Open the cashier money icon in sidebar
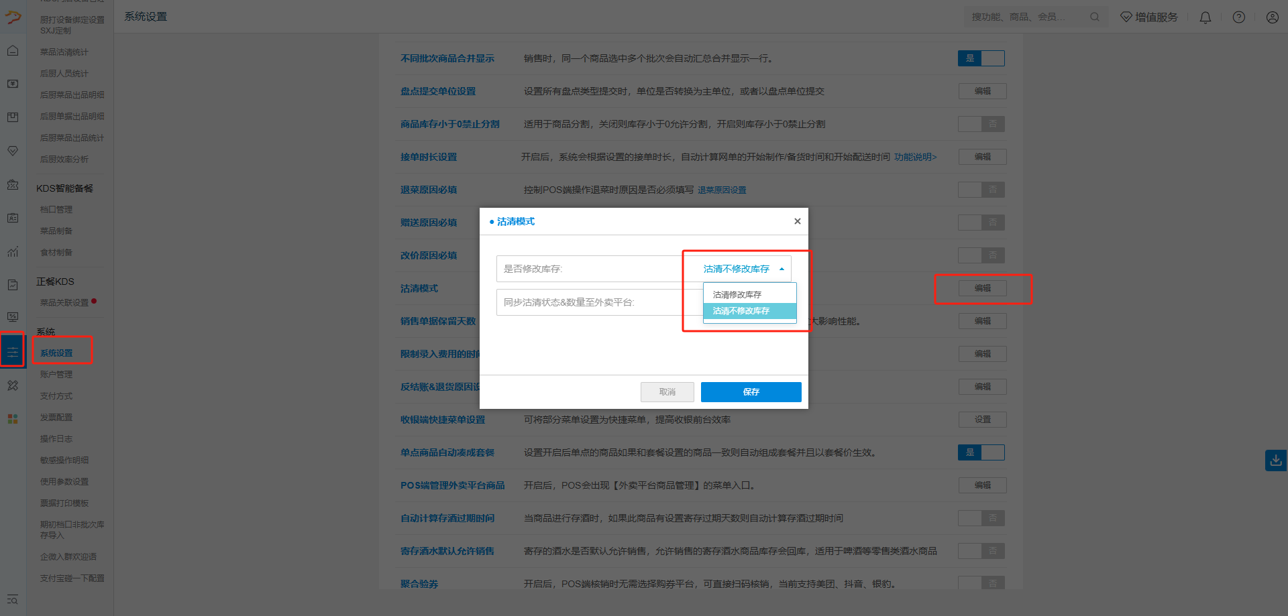 pos(13,84)
